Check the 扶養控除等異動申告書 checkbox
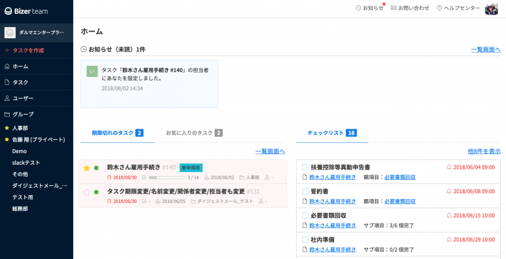The image size is (506, 259). pyautogui.click(x=305, y=167)
